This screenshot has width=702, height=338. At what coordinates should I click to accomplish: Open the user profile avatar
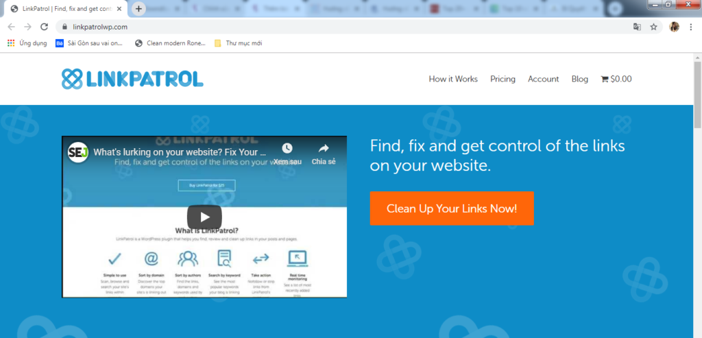674,27
